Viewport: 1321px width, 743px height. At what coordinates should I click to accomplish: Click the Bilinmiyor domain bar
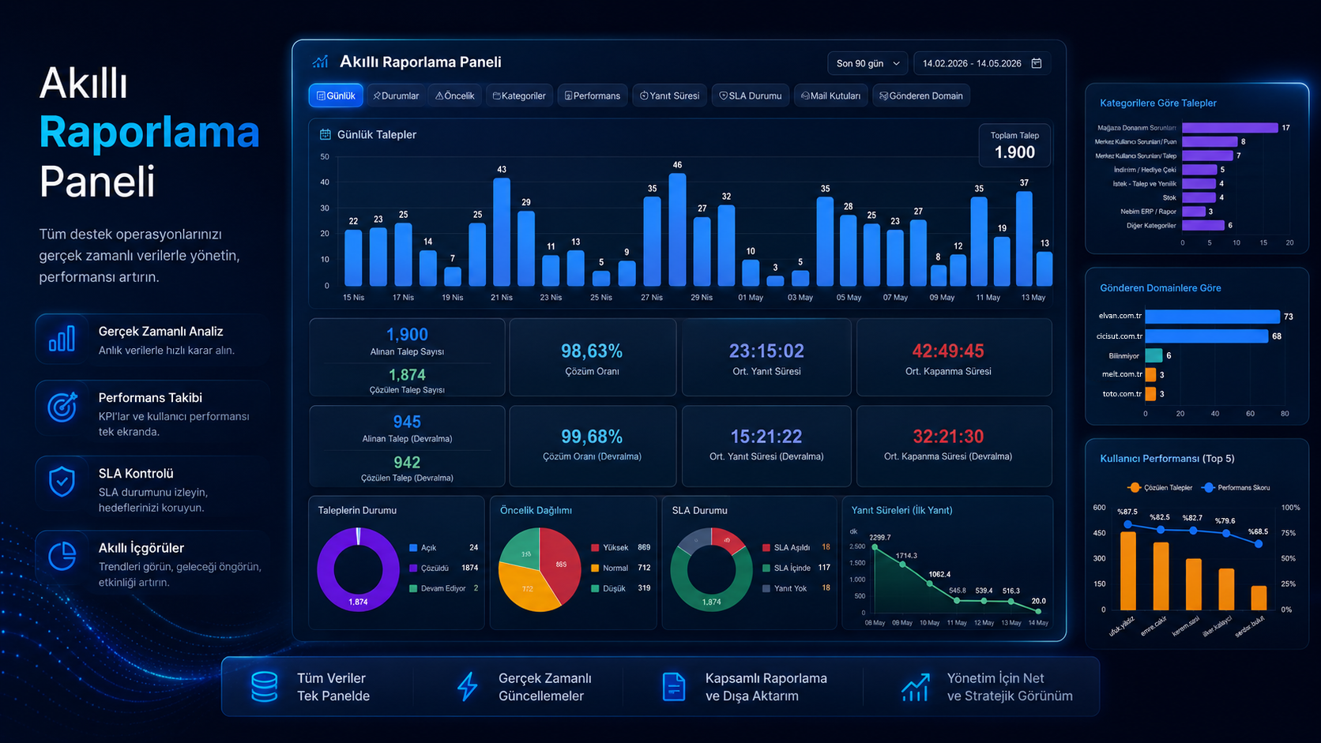click(x=1154, y=356)
